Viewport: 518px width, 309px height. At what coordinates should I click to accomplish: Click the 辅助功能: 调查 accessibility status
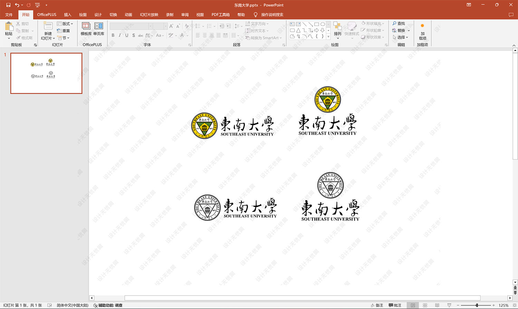click(x=108, y=305)
